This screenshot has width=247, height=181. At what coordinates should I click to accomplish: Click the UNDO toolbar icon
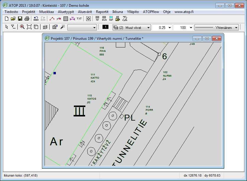tap(36, 19)
